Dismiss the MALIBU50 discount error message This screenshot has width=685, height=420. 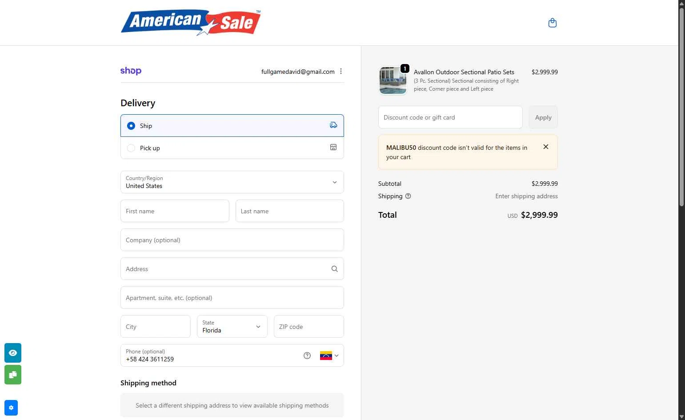tap(546, 147)
